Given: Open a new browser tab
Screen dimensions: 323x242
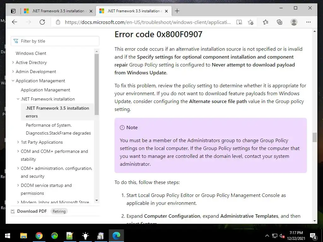Looking at the screenshot, I should tap(177, 11).
